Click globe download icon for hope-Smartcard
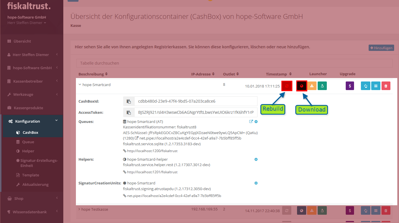Screen dimensions: 399x223 click(302, 86)
